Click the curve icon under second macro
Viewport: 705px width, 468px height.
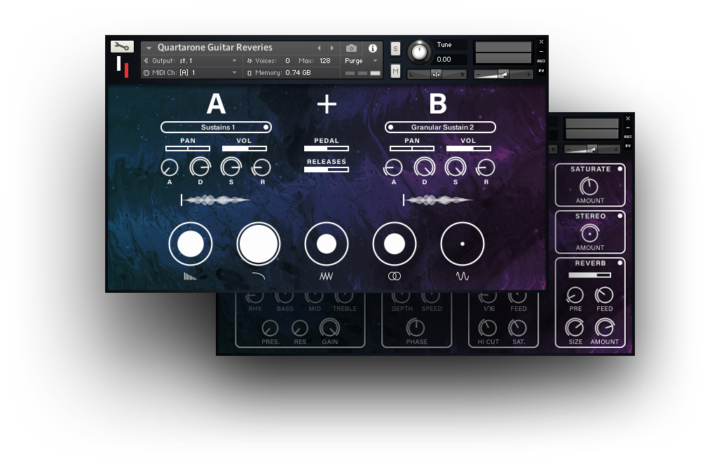click(x=259, y=276)
